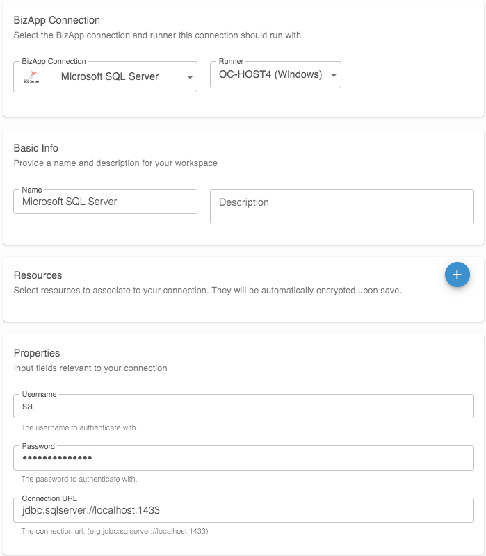Click the Resources description about automatic encryption
The image size is (486, 556).
tap(208, 291)
